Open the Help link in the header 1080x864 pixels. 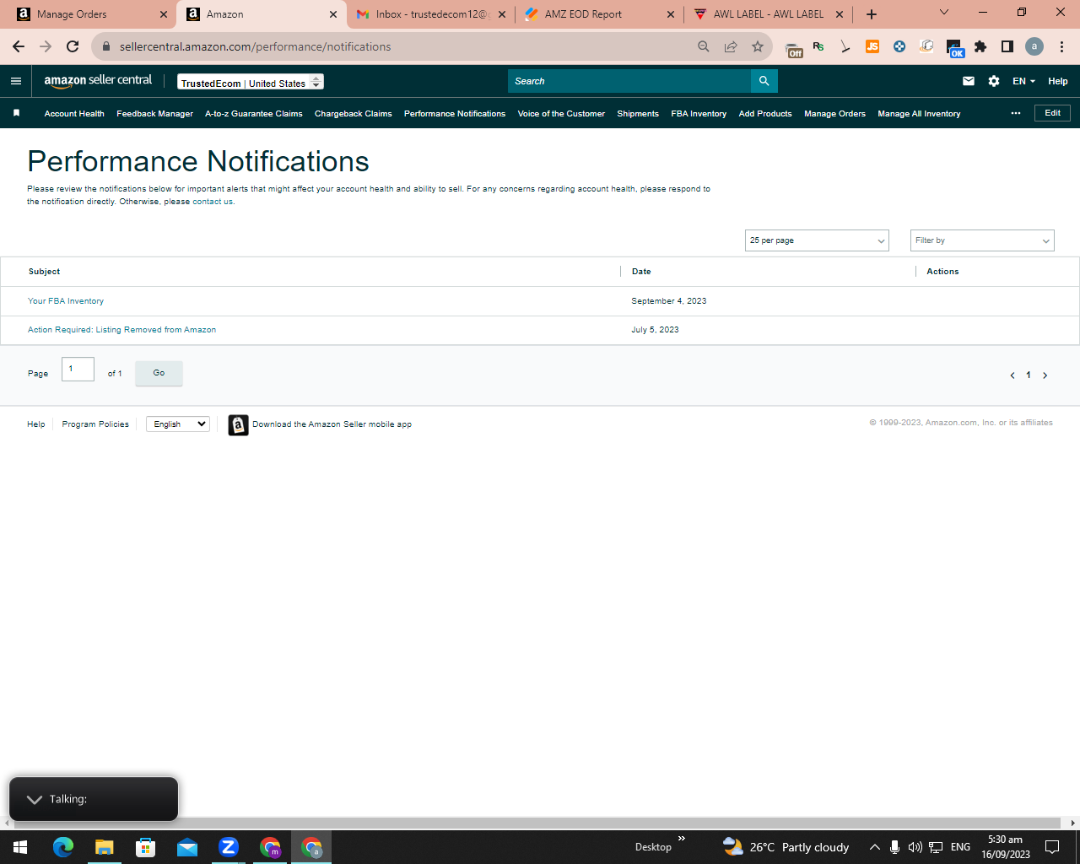point(1058,81)
